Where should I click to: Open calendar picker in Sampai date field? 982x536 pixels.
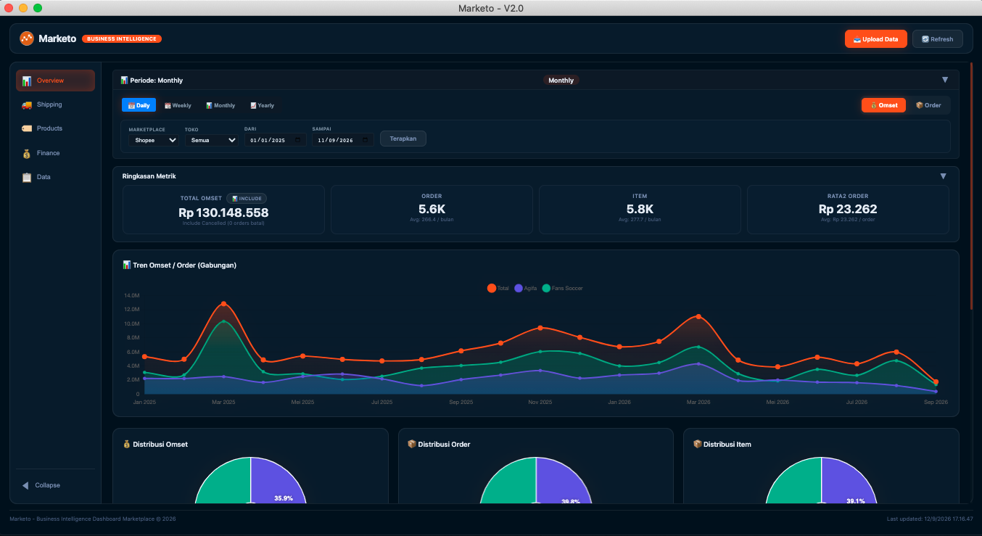click(x=366, y=140)
